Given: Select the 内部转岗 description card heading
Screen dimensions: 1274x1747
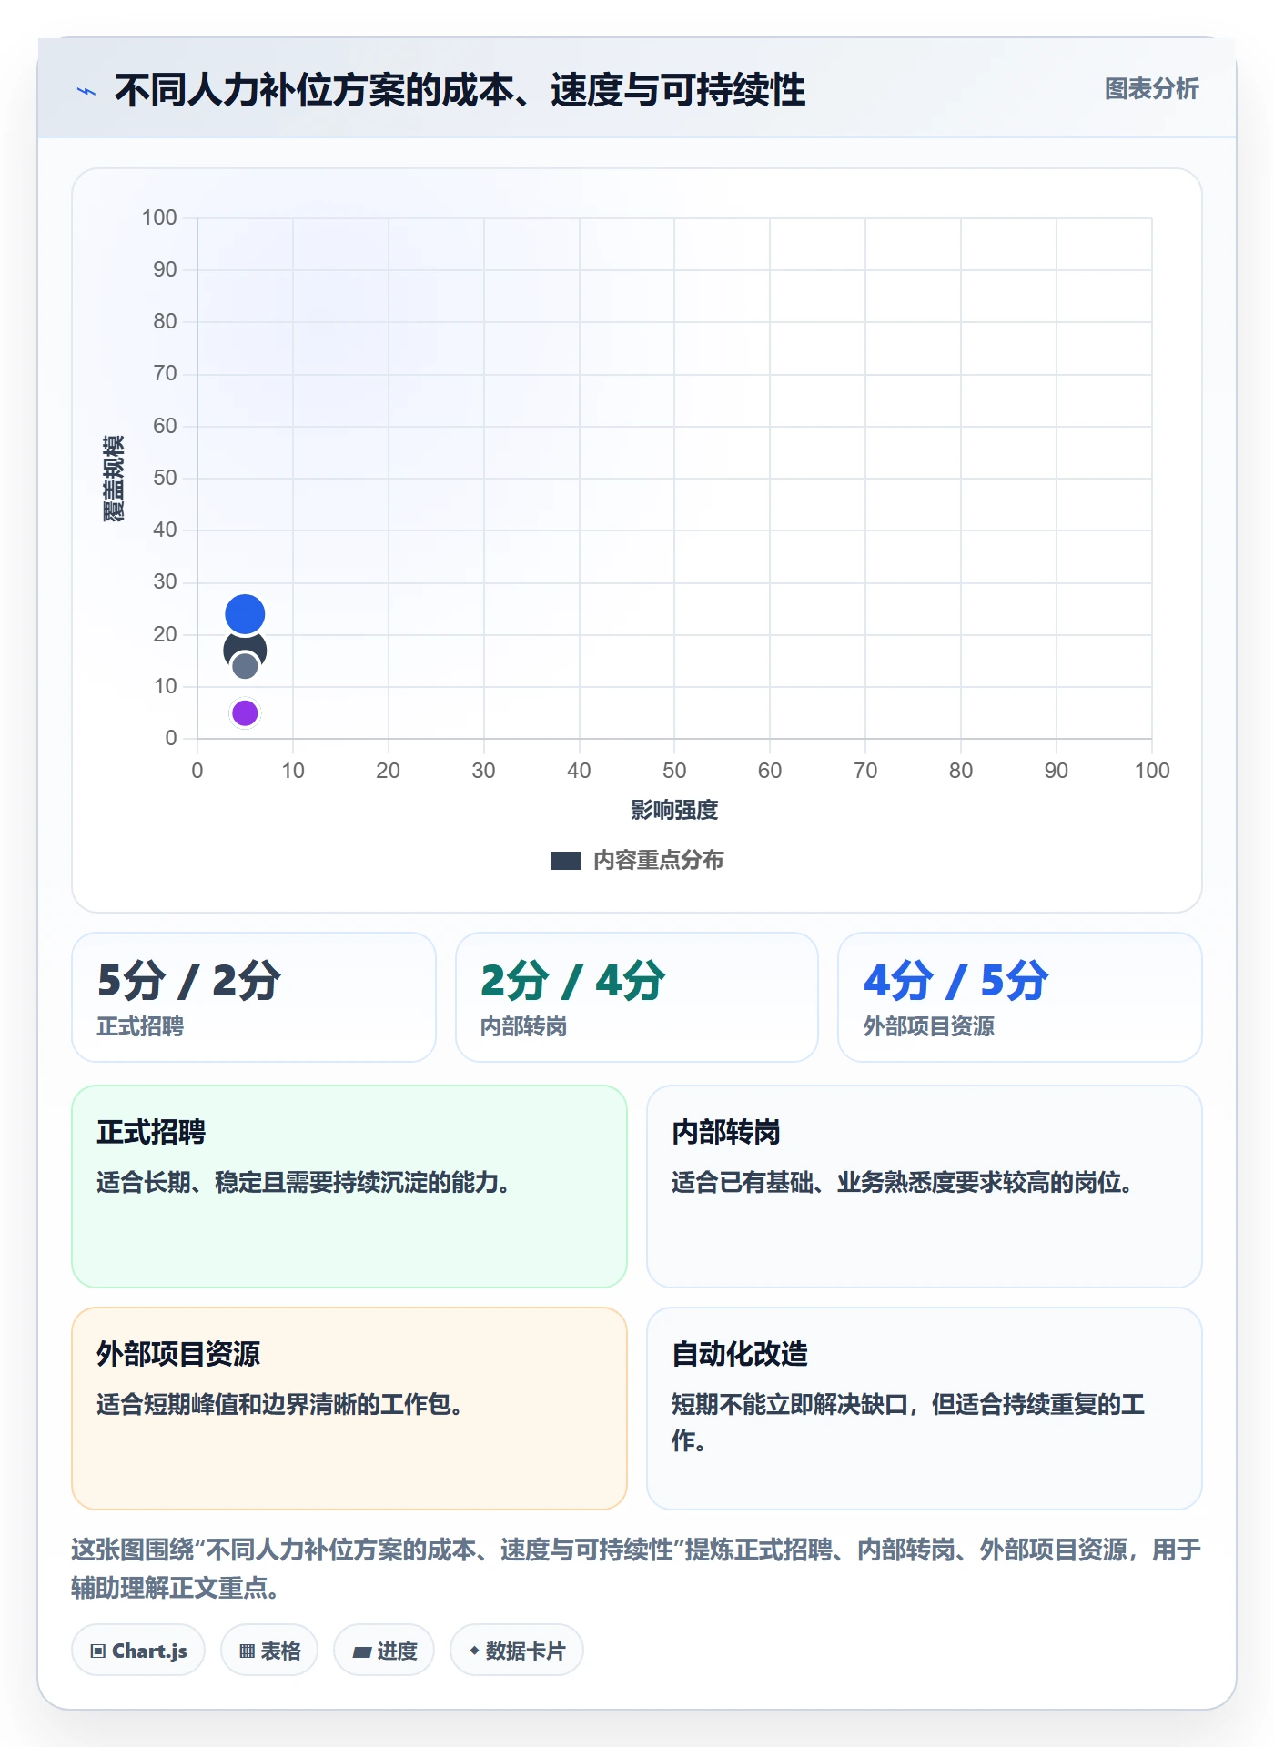Looking at the screenshot, I should (726, 1133).
